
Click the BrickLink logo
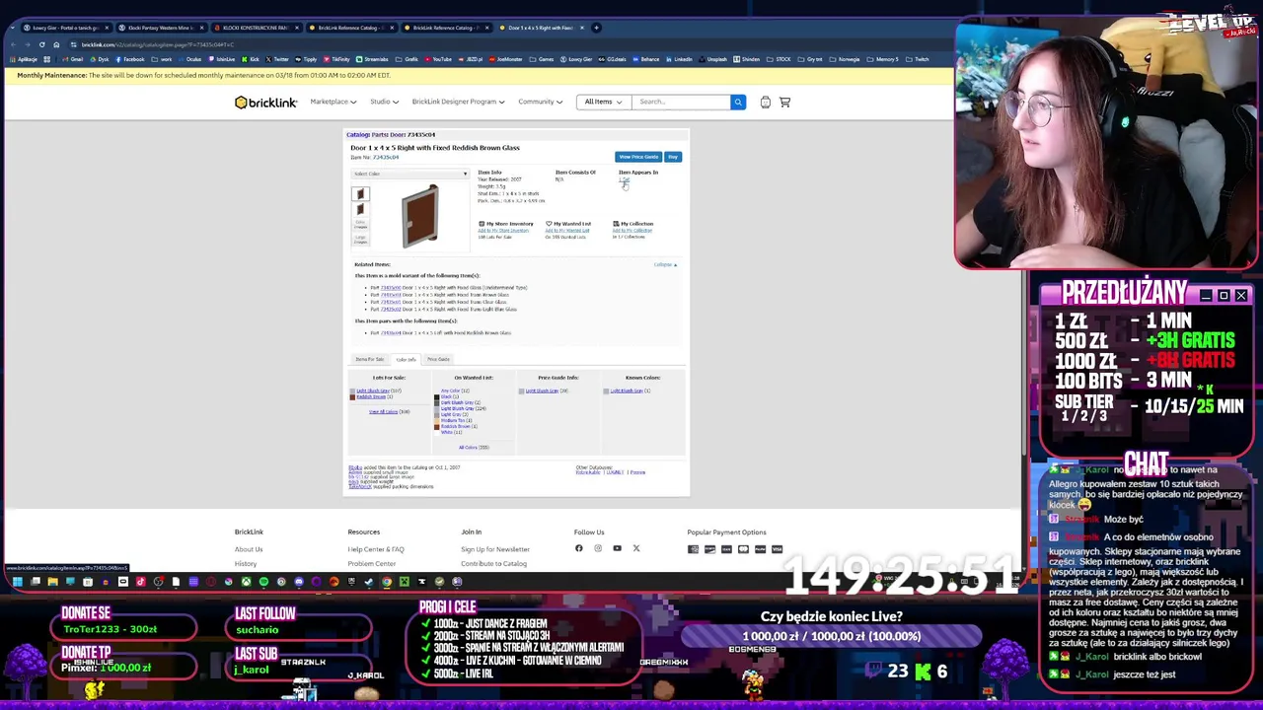[x=265, y=103]
